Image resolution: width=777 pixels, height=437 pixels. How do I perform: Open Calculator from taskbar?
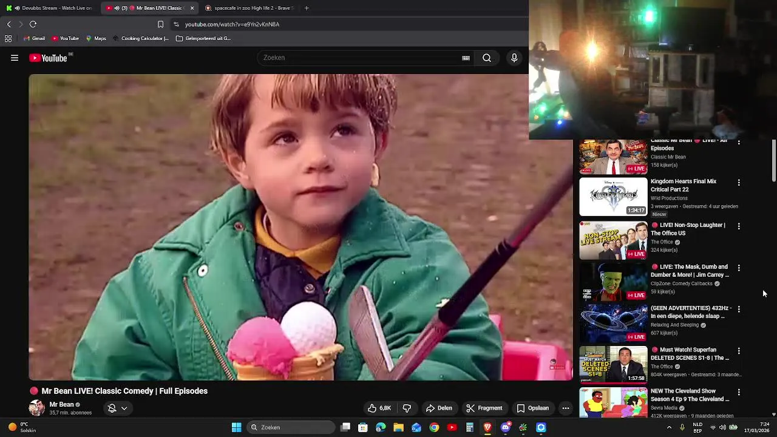click(469, 427)
